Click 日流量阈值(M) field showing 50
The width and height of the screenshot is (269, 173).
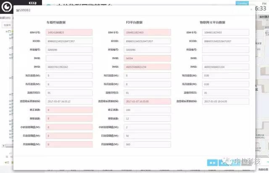pos(148,136)
